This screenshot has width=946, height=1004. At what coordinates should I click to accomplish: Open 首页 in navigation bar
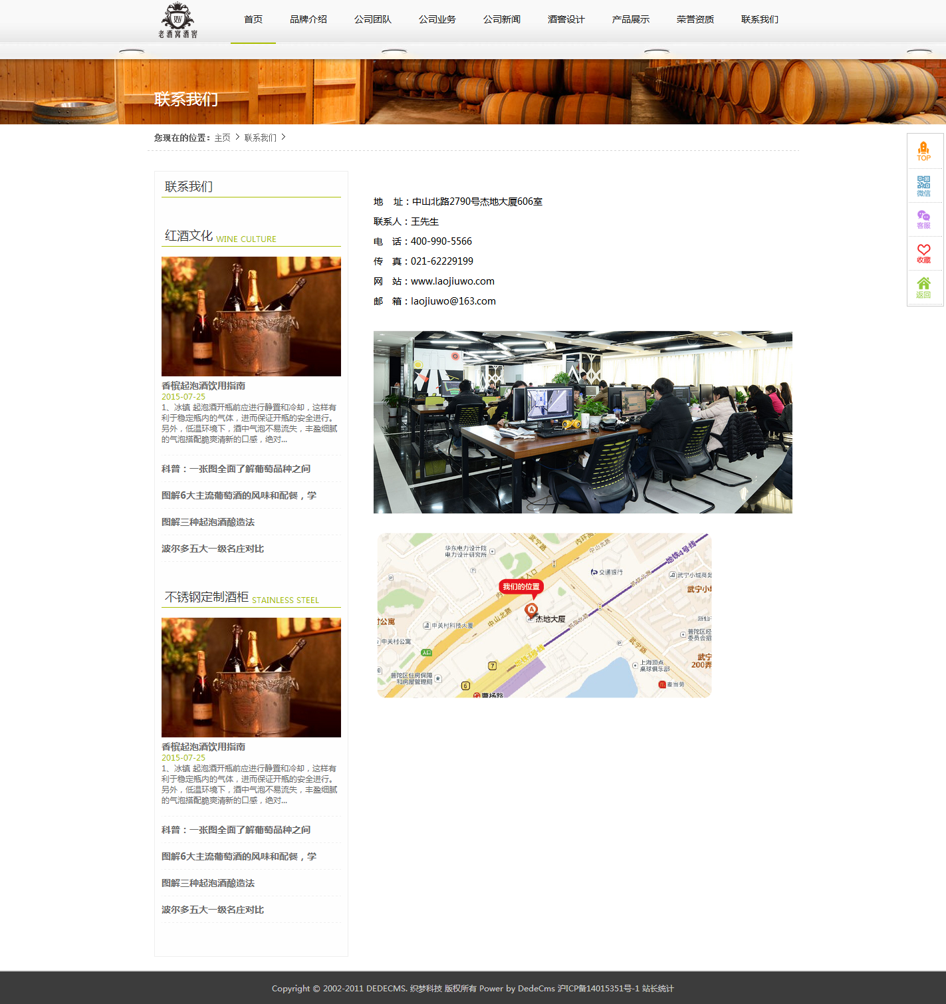tap(253, 19)
